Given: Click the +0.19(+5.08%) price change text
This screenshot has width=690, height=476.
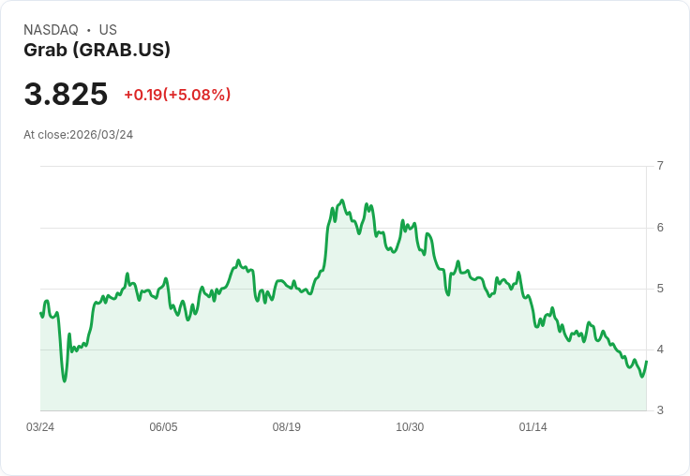Looking at the screenshot, I should click(177, 95).
